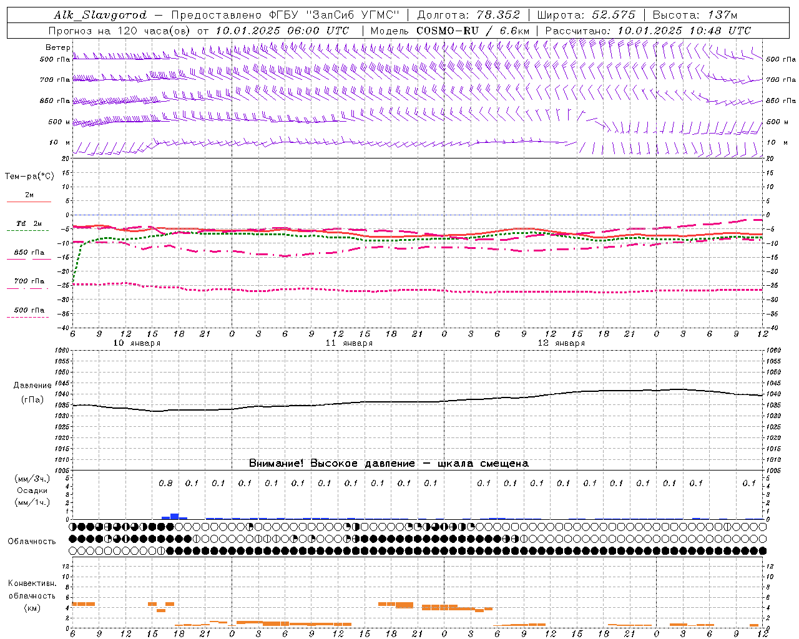Click the Прогноз на 120 часа(ов) text
The image size is (799, 639).
tap(120, 31)
